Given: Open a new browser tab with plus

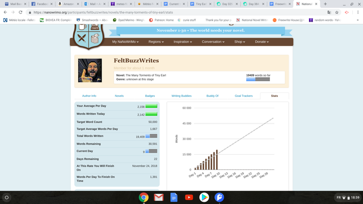Looking at the screenshot, I should point(325,4).
